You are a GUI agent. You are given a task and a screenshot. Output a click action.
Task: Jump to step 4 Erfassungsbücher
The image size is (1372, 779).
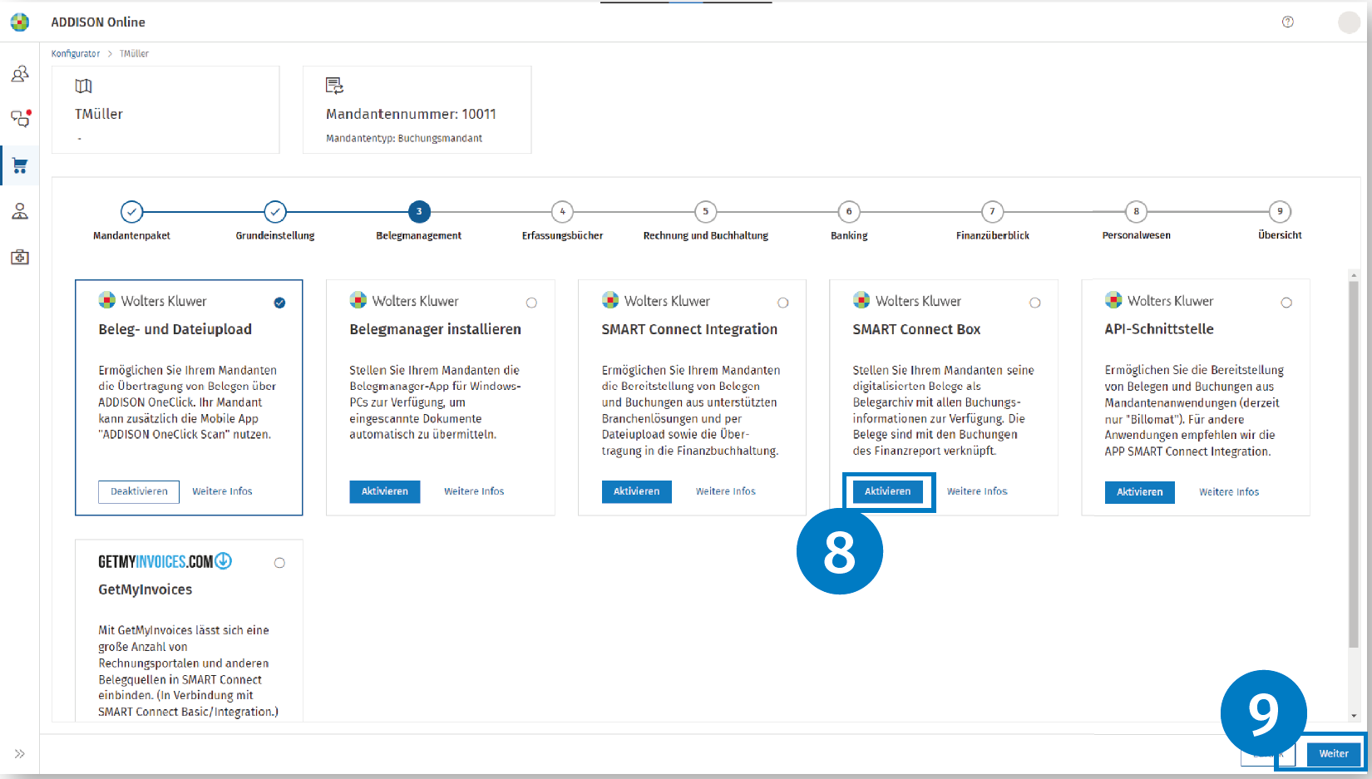(x=562, y=212)
